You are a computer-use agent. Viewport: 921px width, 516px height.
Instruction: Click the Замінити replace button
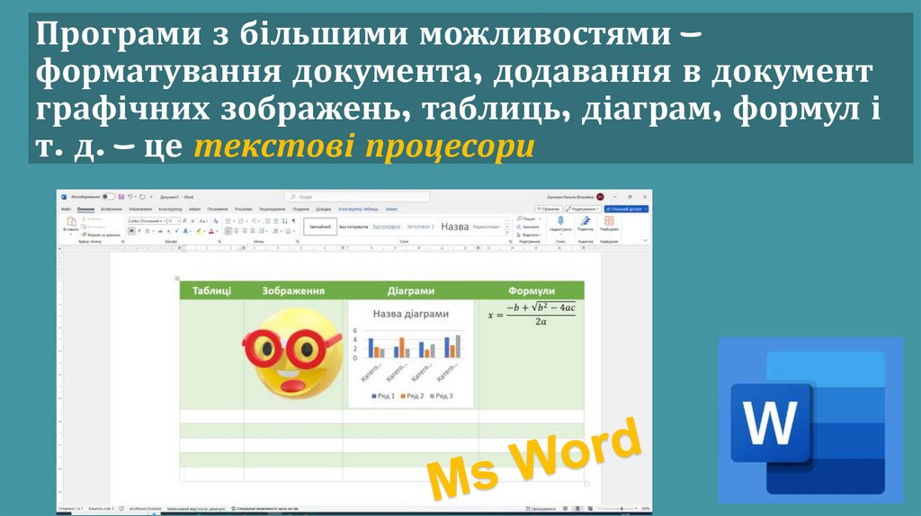tap(528, 227)
